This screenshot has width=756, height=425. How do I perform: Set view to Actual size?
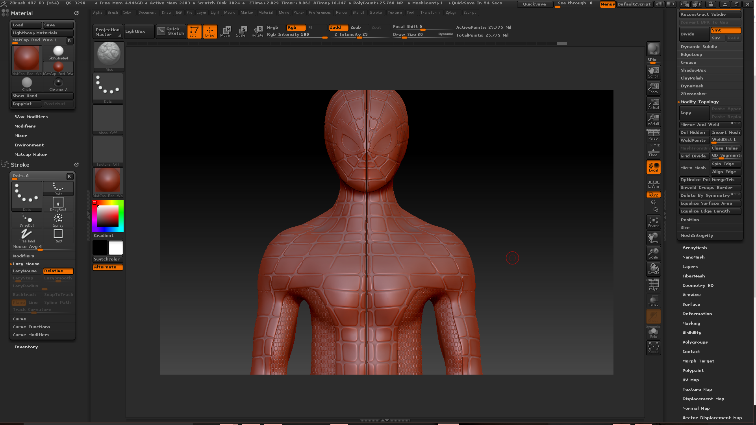[653, 104]
